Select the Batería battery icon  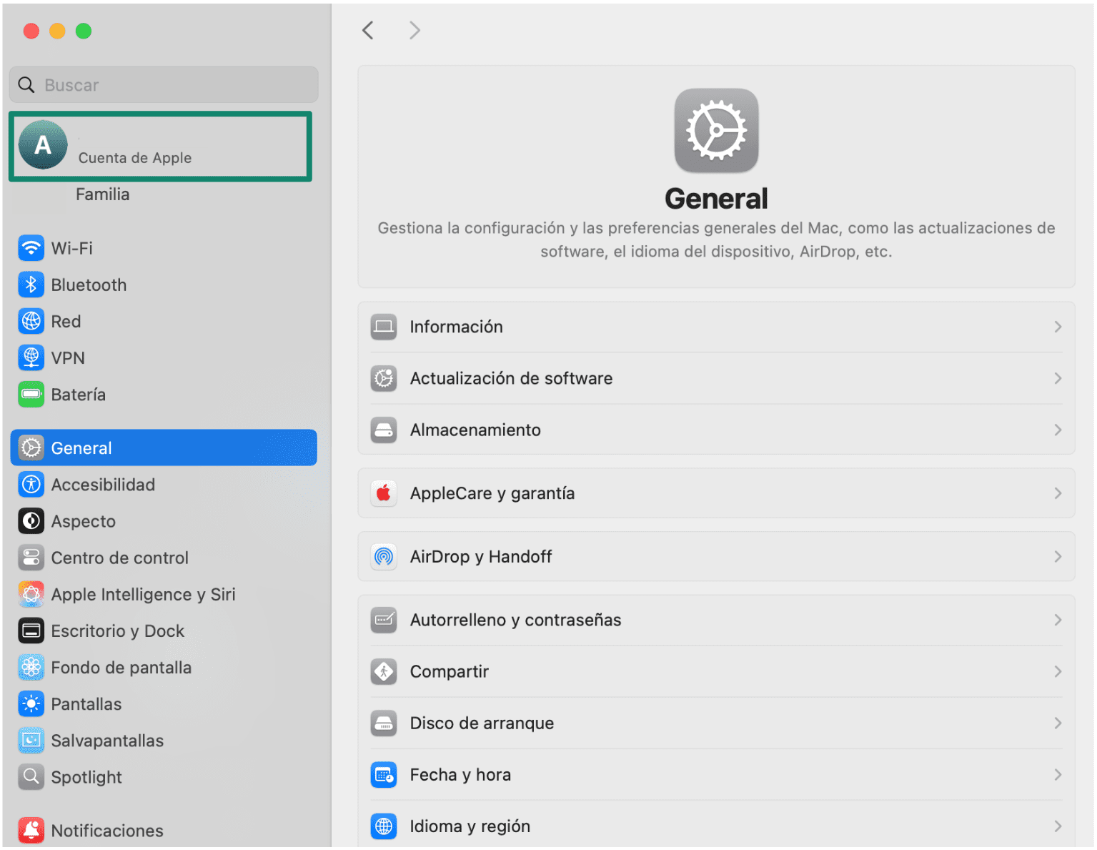point(31,394)
